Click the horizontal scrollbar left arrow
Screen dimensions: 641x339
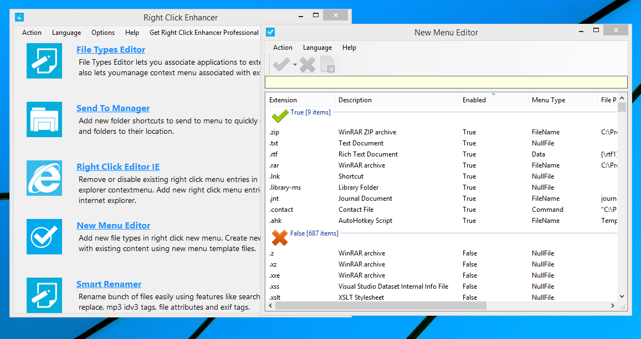pos(270,306)
